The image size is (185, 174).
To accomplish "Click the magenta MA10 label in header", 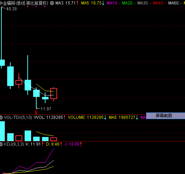I will tap(114, 3).
